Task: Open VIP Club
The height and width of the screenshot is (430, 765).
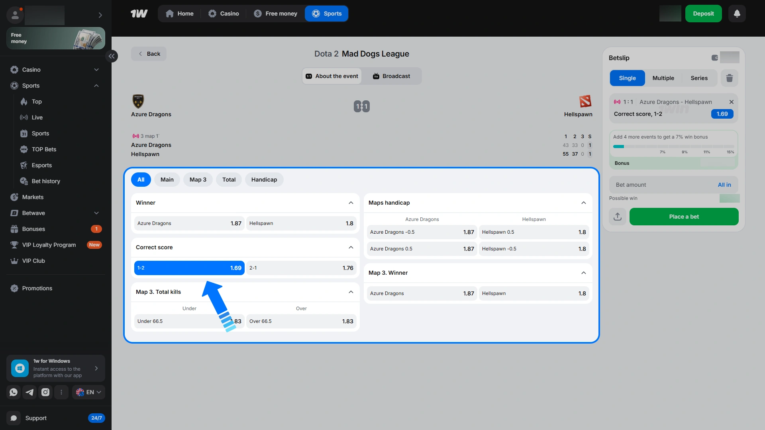Action: point(33,261)
